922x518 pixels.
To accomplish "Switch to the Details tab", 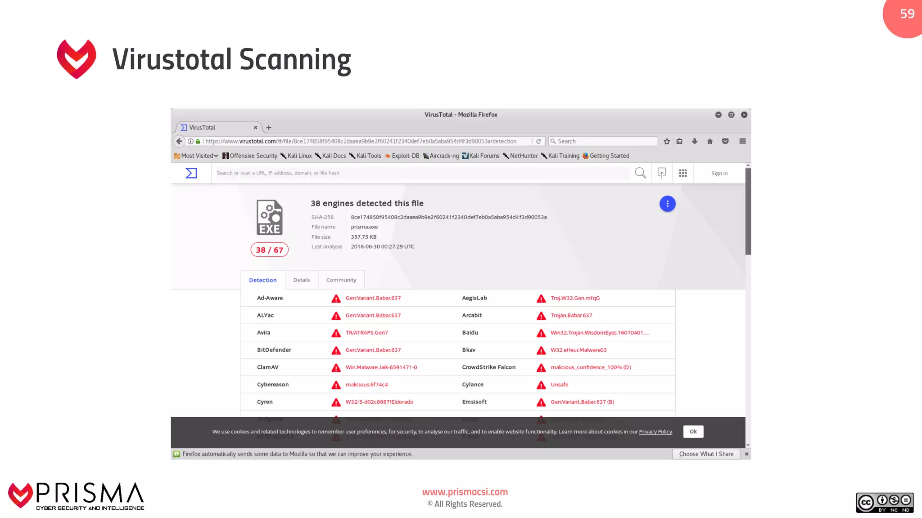I will (x=302, y=280).
